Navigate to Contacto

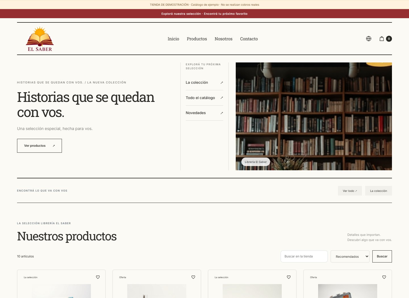pyautogui.click(x=249, y=39)
